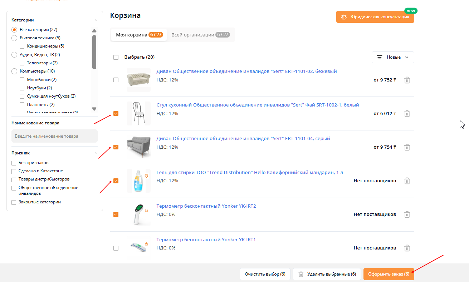Remove Yonker YK-IRT1 thermometer via trash icon
469x282 pixels.
click(407, 248)
